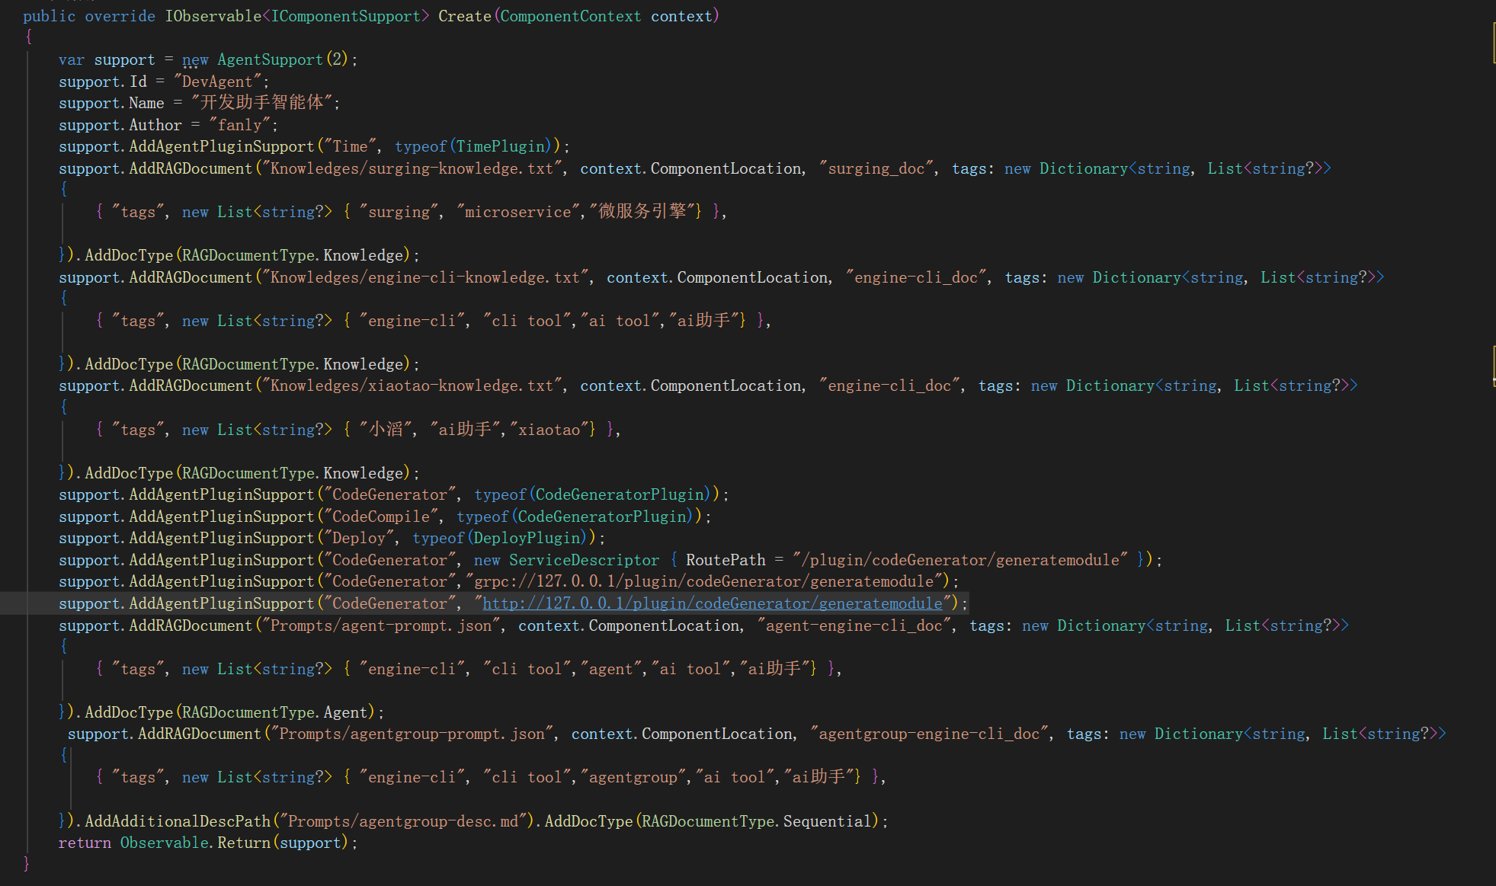The image size is (1496, 886).
Task: Click the AddAdditionalDescPath method call
Action: pyautogui.click(x=178, y=821)
